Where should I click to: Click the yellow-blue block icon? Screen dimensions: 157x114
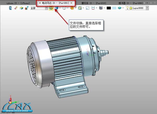tap(21, 8)
